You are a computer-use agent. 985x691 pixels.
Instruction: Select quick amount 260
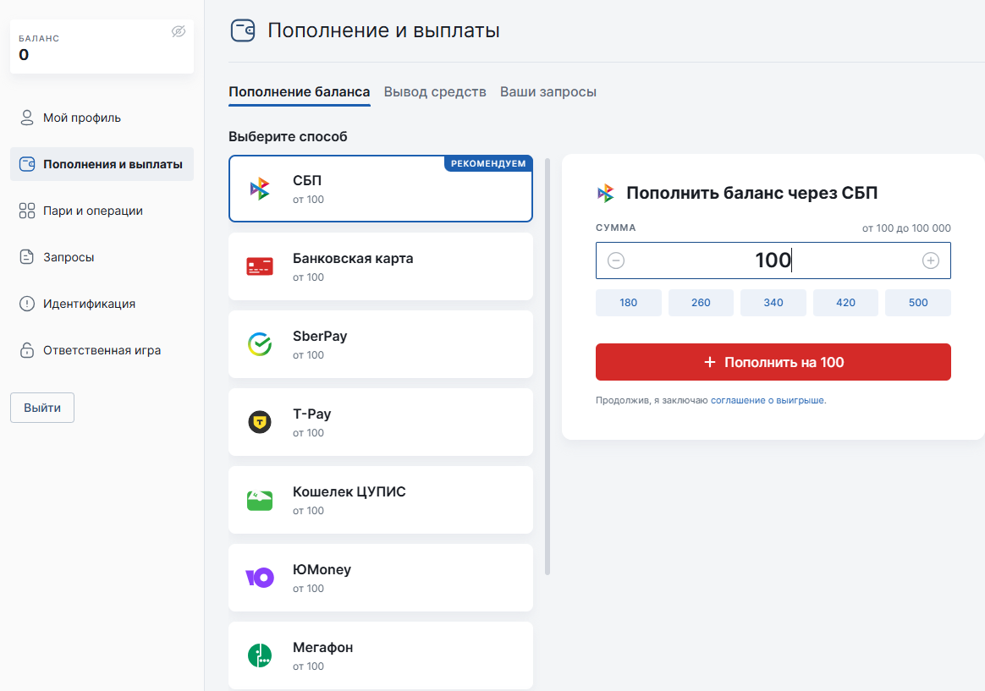[701, 303]
